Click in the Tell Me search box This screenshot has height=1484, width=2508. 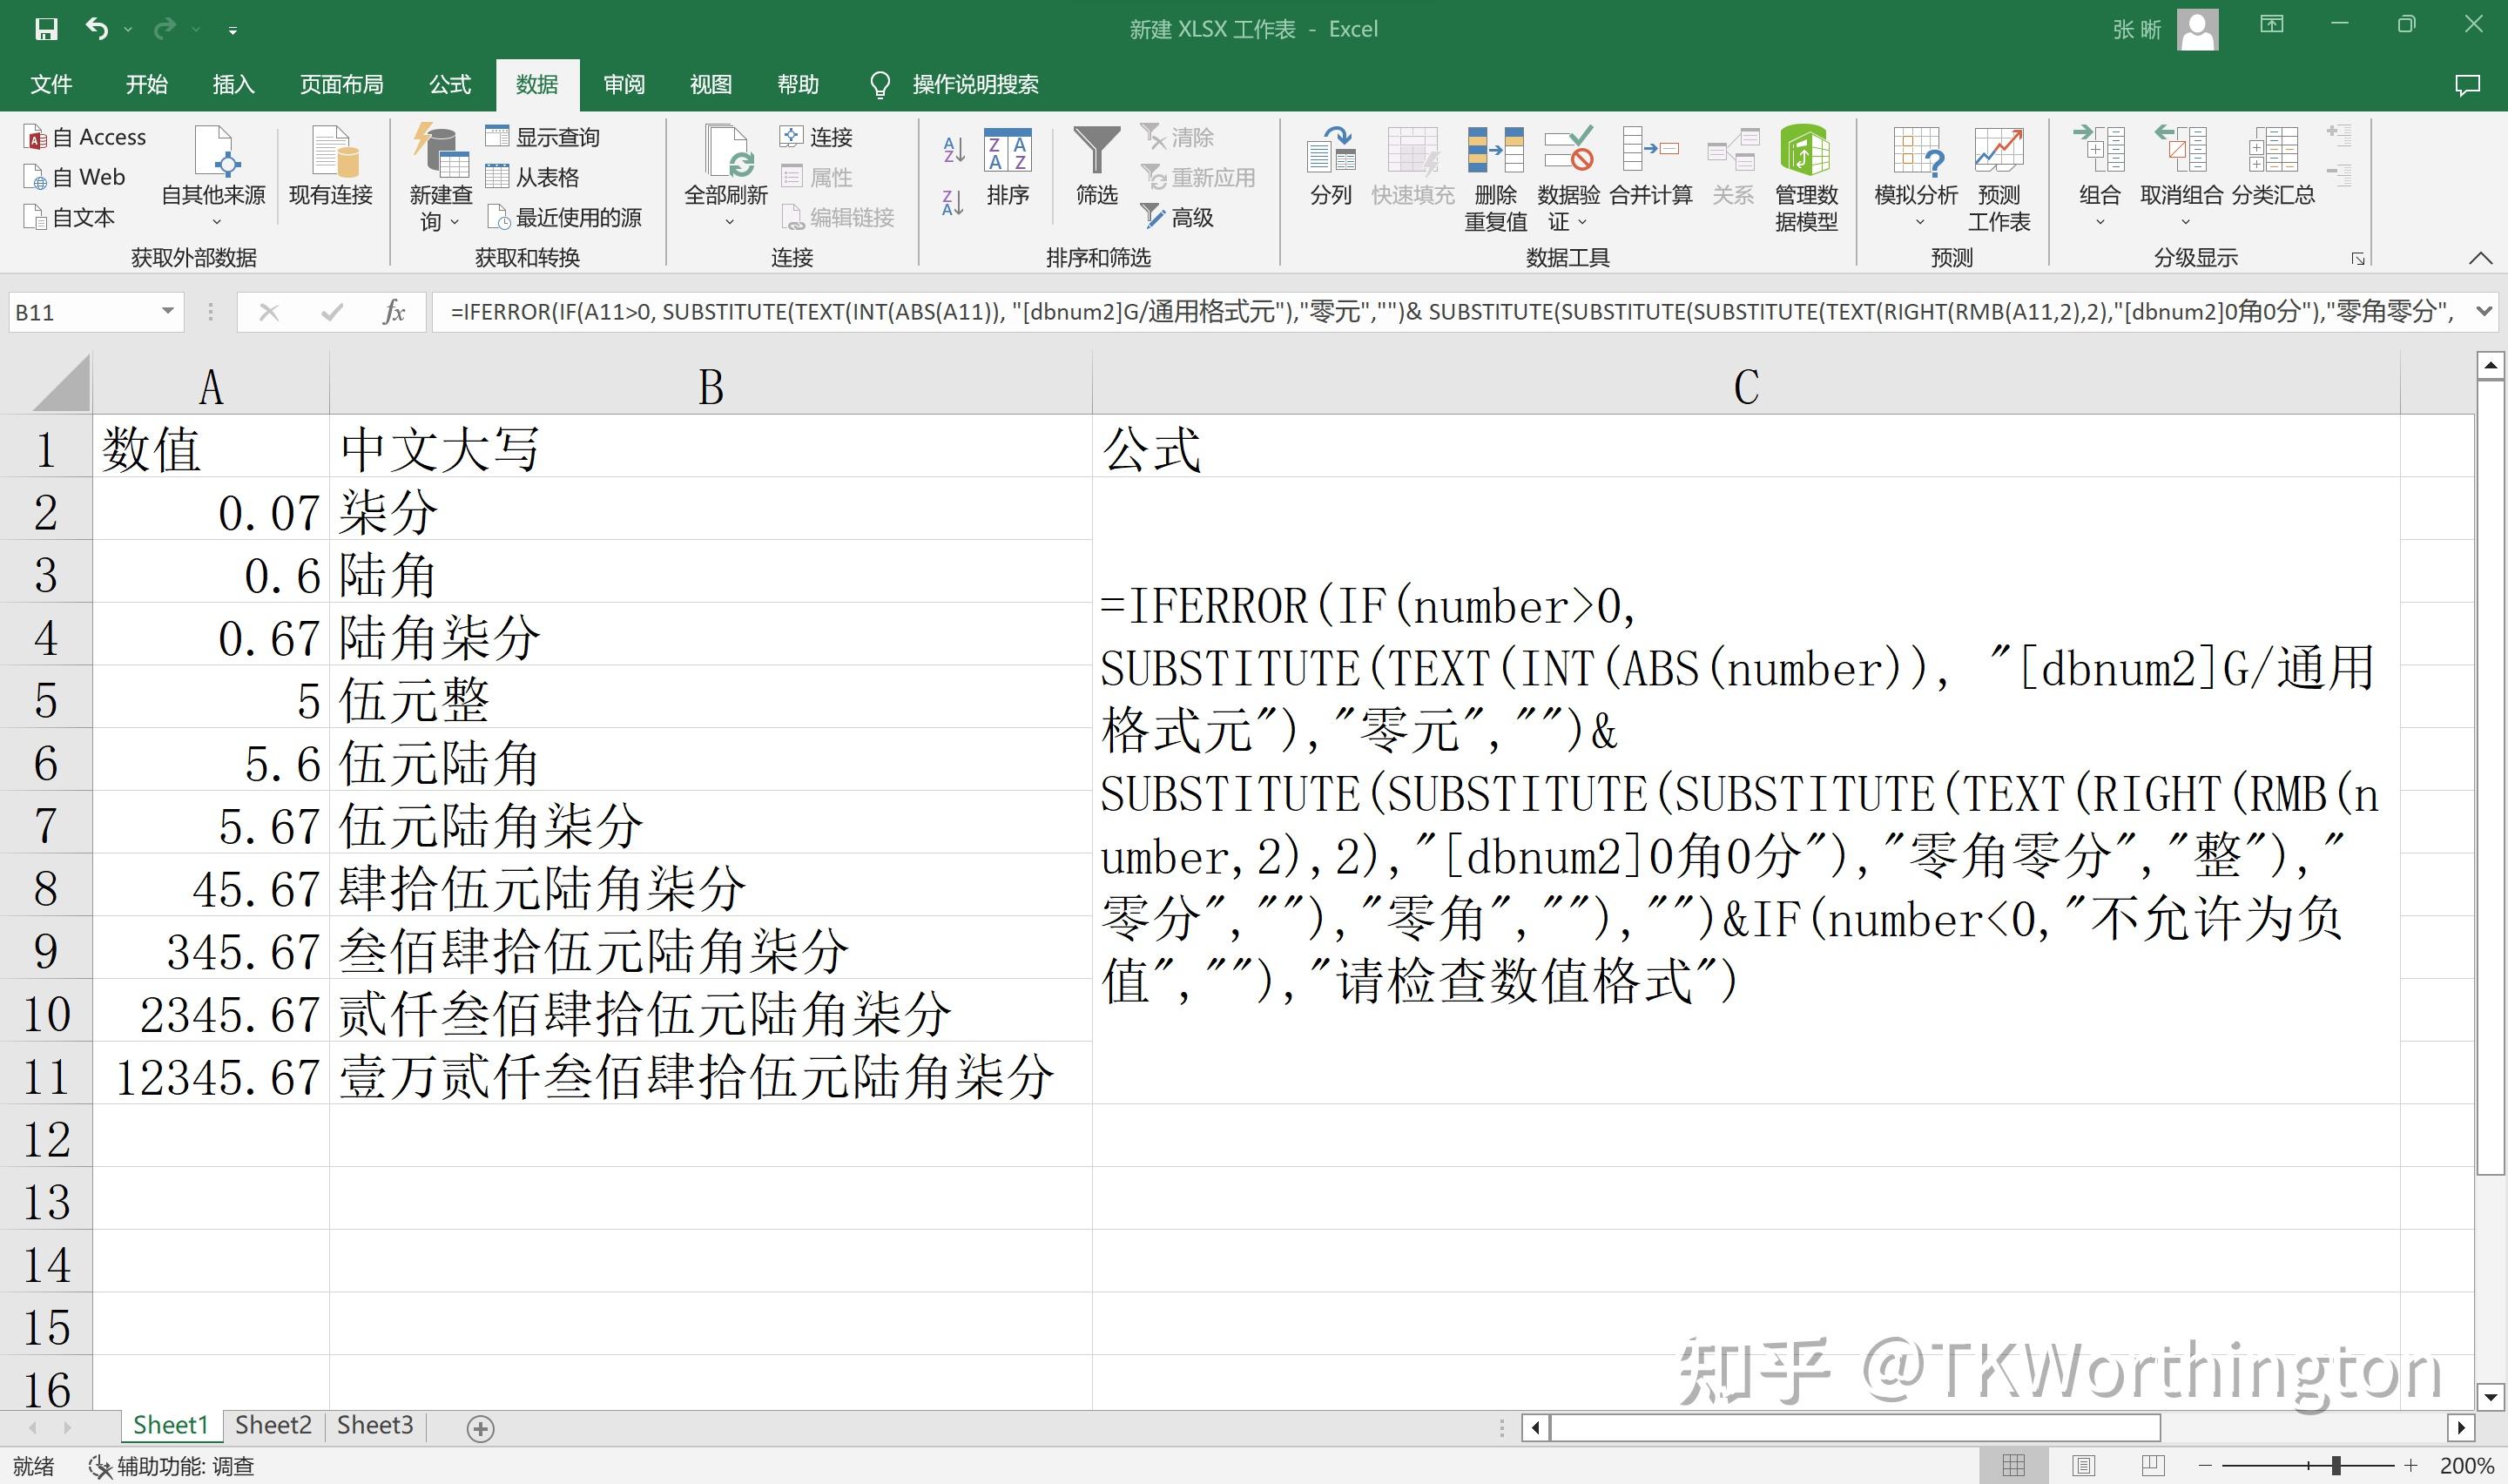974,84
